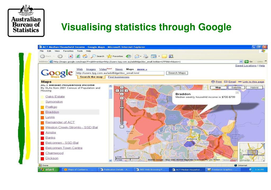Screen dimensions: 271x190
Task: Pan map up with arrow control
Action: coord(122,87)
